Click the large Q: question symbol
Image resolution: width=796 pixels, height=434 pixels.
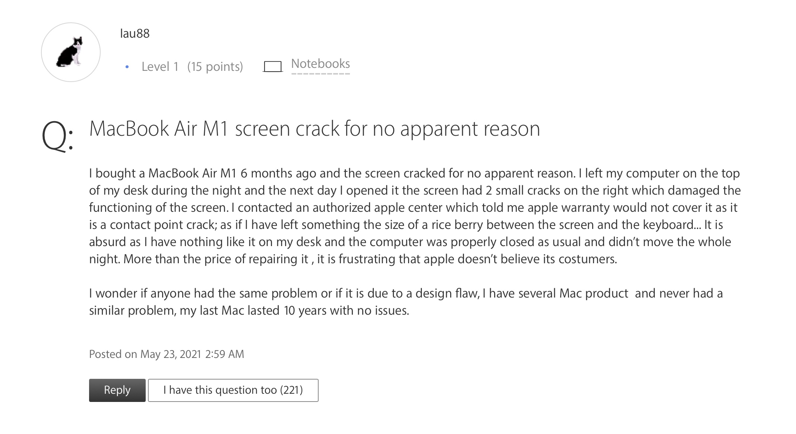pyautogui.click(x=57, y=136)
